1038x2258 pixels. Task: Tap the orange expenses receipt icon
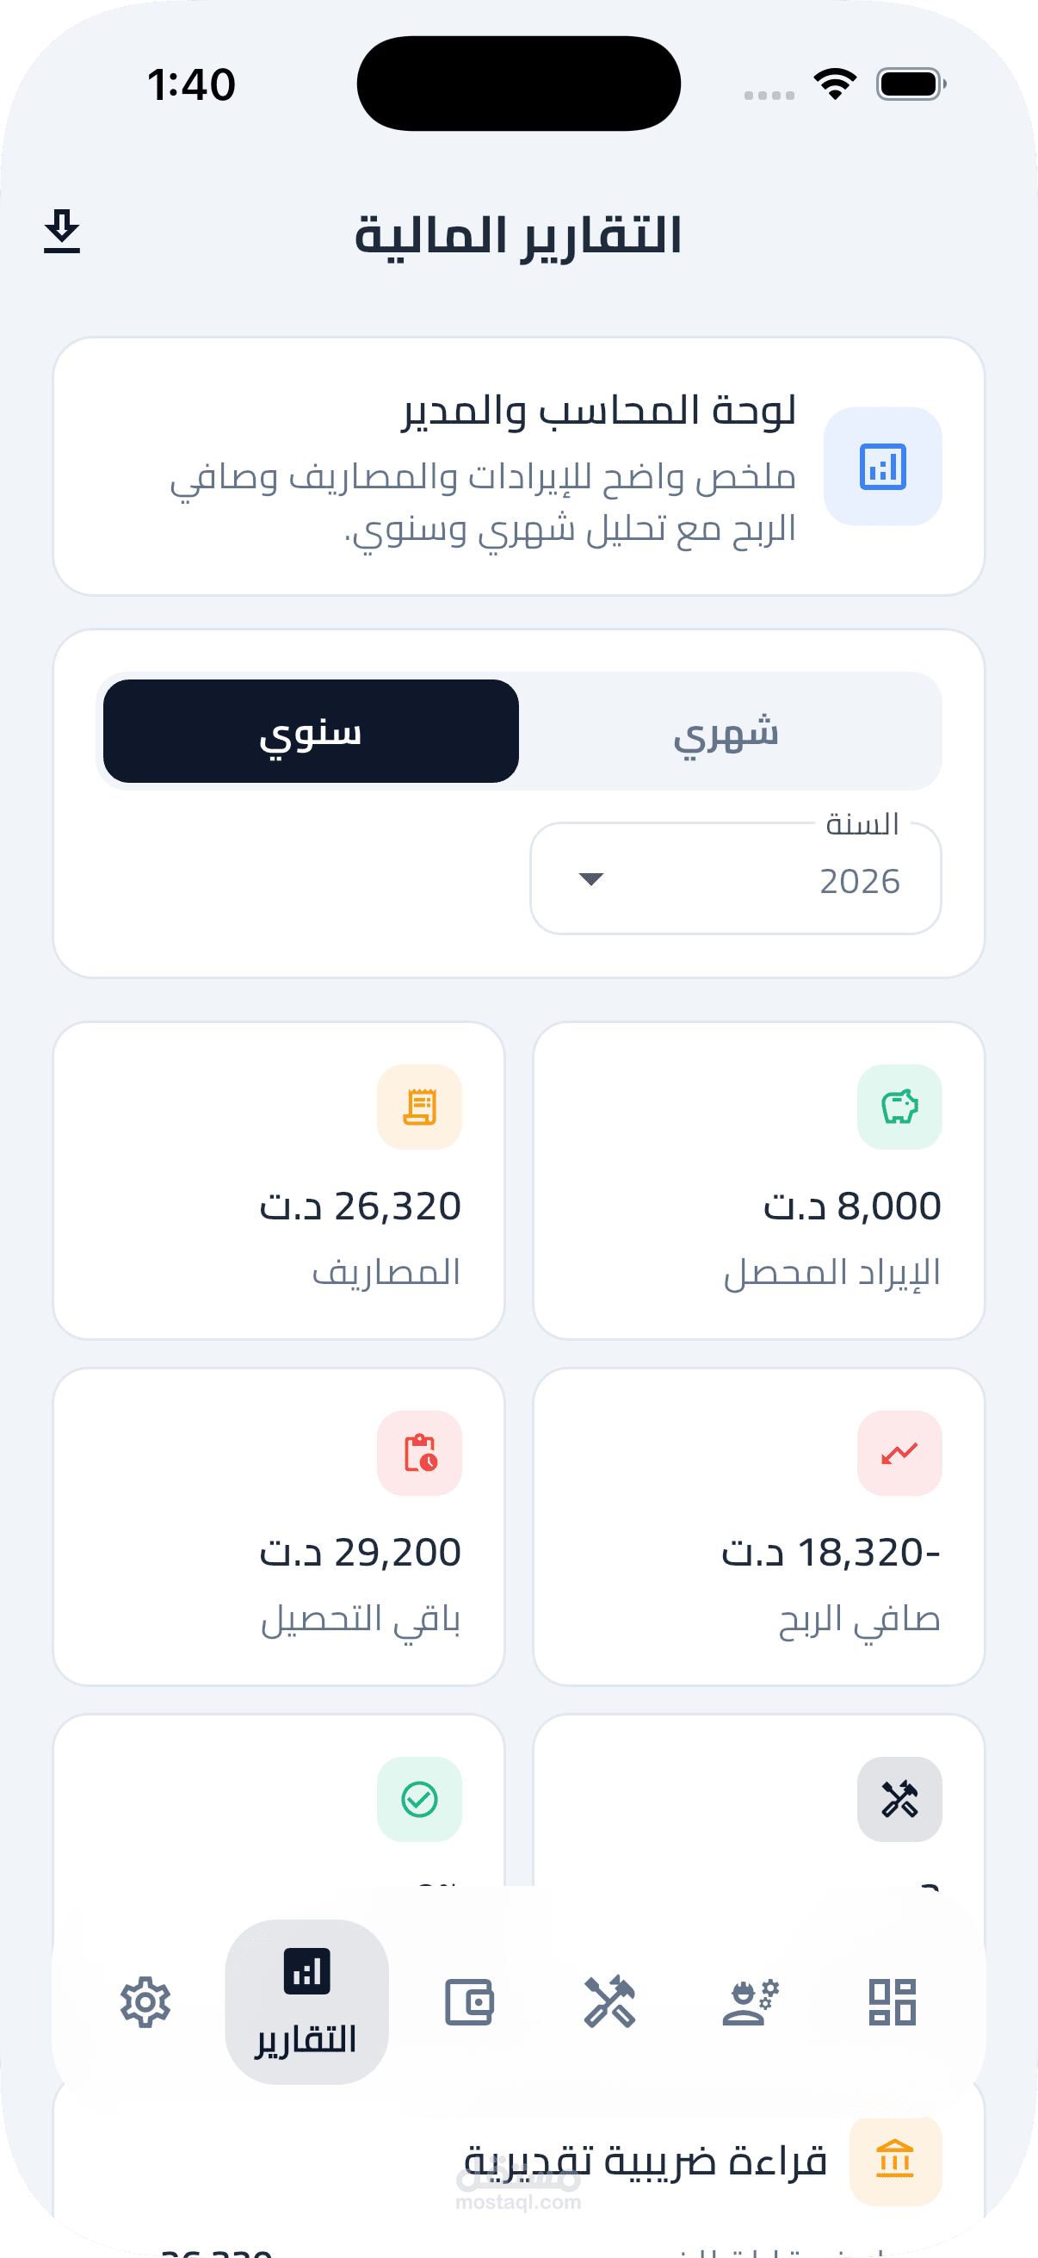[419, 1107]
